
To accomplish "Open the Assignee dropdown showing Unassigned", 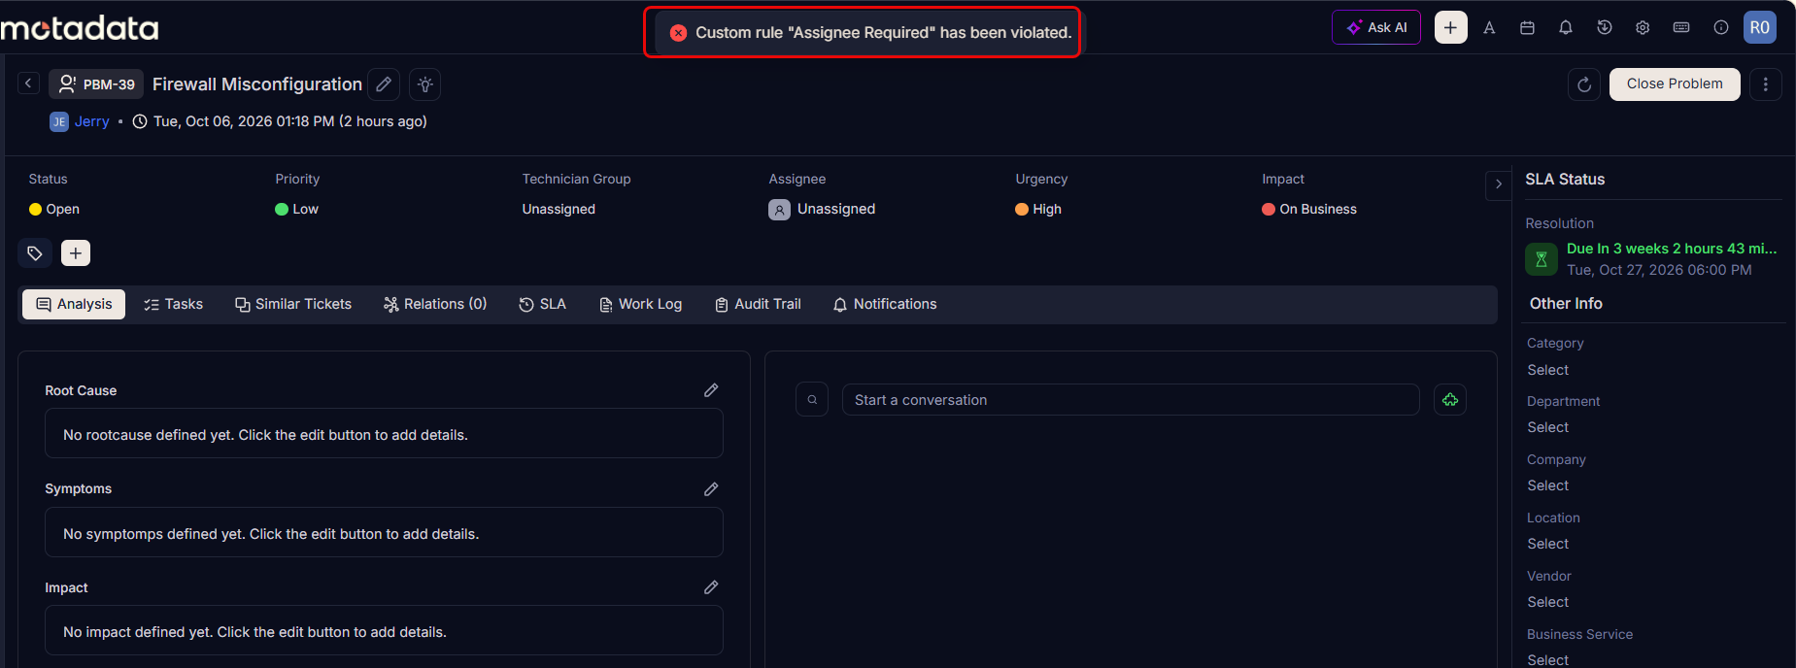I will tap(823, 209).
